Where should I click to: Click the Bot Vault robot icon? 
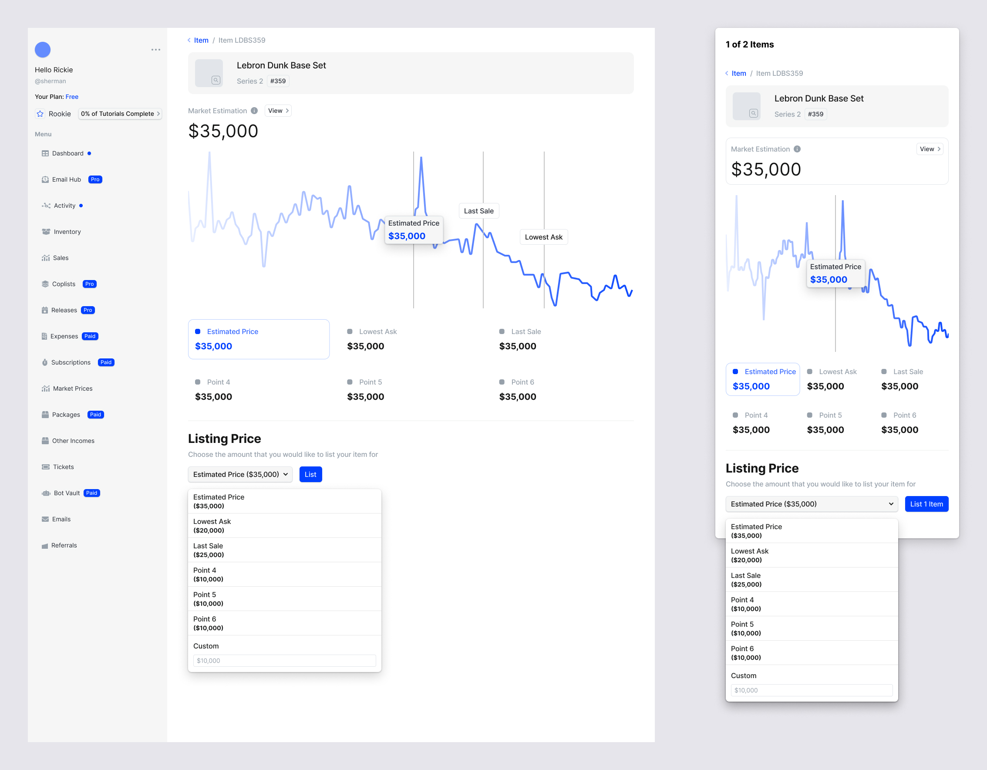(x=46, y=493)
